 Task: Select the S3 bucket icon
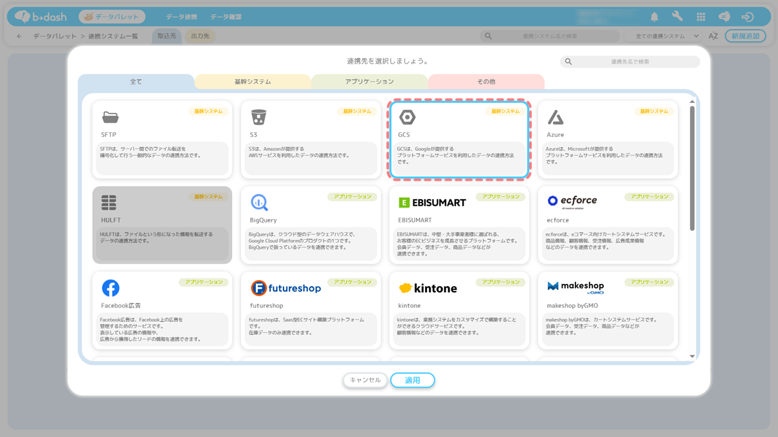tap(258, 117)
